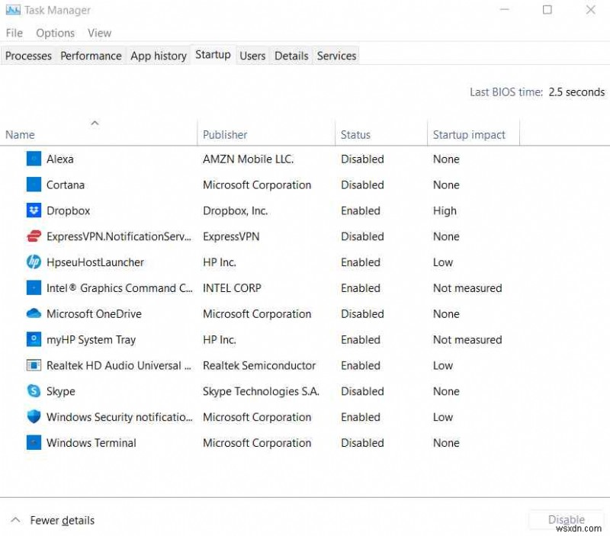The width and height of the screenshot is (610, 536).
Task: Click Not measured impact for Intel Graphics row
Action: [x=467, y=288]
